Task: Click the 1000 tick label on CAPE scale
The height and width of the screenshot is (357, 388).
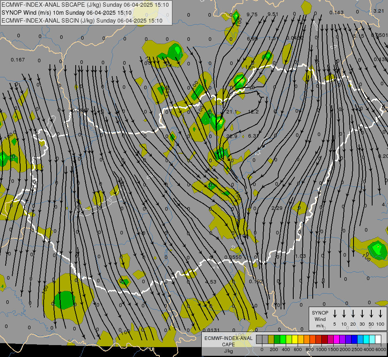Action: coord(321,349)
